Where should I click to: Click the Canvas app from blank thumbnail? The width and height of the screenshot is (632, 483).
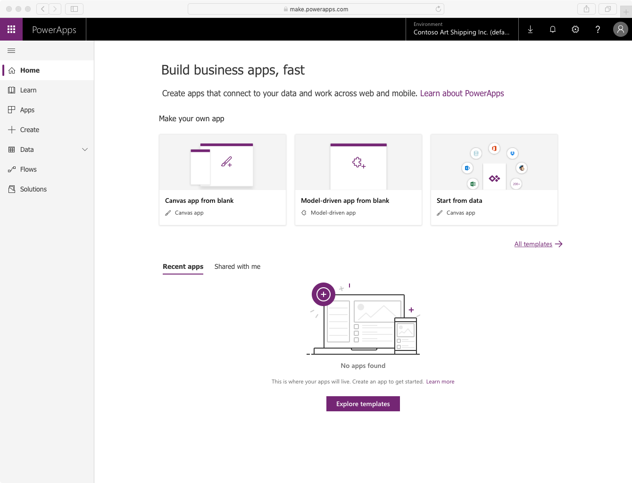click(x=223, y=162)
